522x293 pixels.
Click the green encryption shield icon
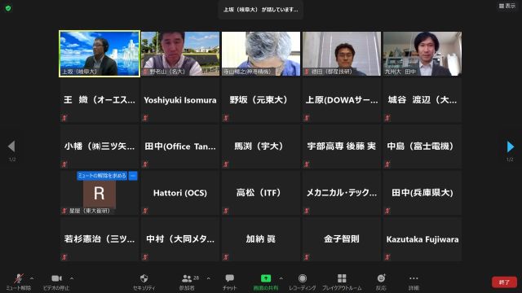[8, 8]
